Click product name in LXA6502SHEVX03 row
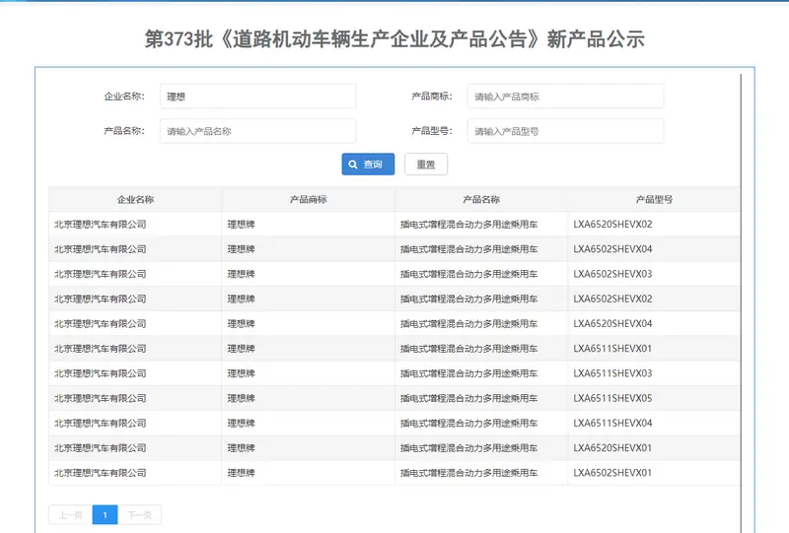This screenshot has width=789, height=533. (469, 274)
